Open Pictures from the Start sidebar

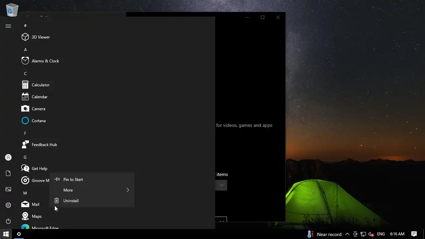tap(8, 189)
